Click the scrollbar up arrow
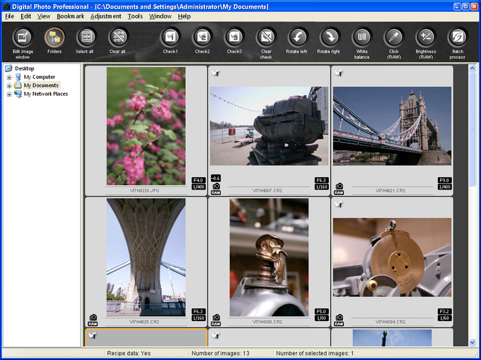This screenshot has height=360, width=481. 473,68
